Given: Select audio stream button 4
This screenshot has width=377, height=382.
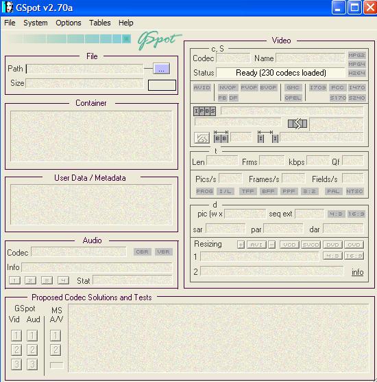Looking at the screenshot, I should [x=63, y=280].
